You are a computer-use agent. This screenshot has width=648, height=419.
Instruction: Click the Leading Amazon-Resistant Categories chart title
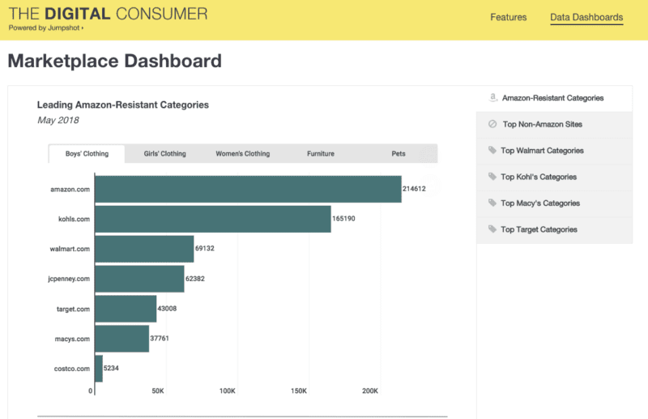pos(123,105)
